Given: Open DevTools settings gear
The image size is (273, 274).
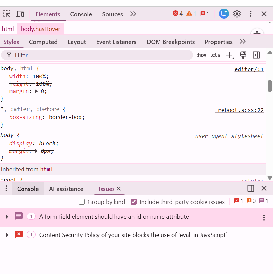Looking at the screenshot, I should 237,14.
